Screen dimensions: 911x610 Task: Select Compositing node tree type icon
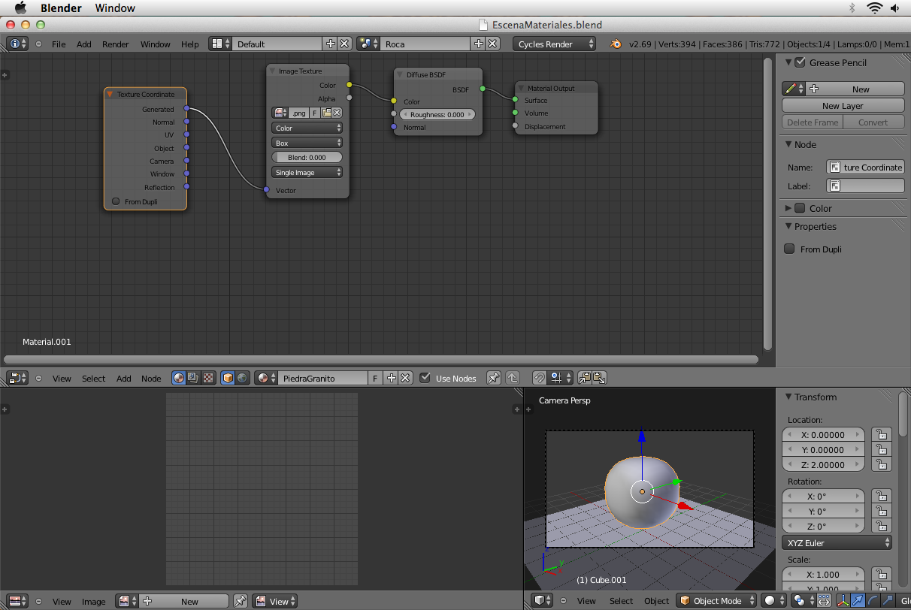pos(193,378)
